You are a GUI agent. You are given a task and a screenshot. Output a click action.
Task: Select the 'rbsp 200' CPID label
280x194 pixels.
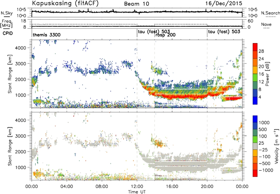point(165,35)
